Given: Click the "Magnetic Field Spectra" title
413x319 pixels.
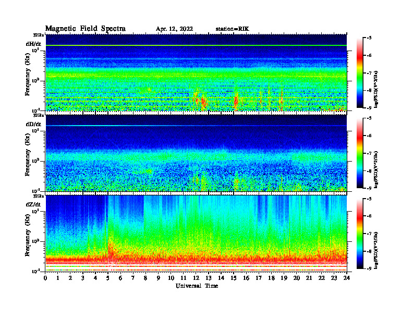Looking at the screenshot, I should click(x=86, y=29).
